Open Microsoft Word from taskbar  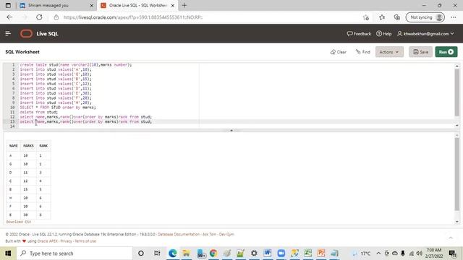(x=268, y=253)
